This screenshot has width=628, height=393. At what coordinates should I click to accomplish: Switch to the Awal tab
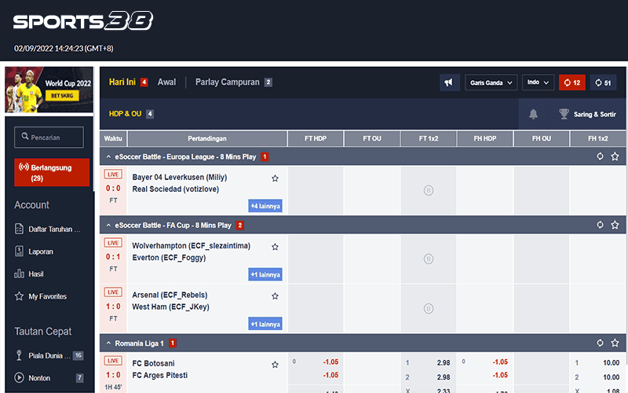point(166,83)
